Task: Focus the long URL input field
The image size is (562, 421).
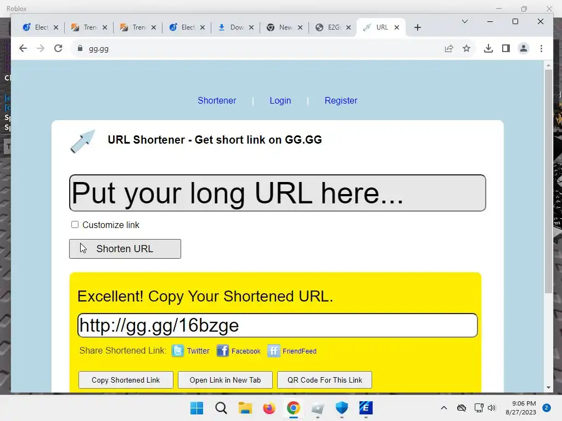Action: coord(277,193)
